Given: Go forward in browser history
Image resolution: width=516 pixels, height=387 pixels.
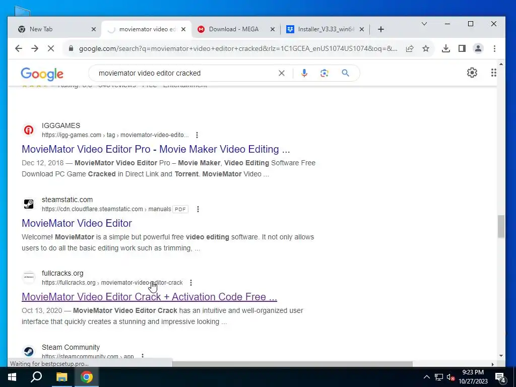Looking at the screenshot, I should (x=35, y=49).
